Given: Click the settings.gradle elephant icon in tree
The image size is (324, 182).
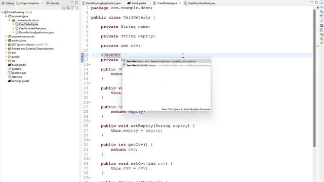Looking at the screenshot, I should pyautogui.click(x=10, y=81).
